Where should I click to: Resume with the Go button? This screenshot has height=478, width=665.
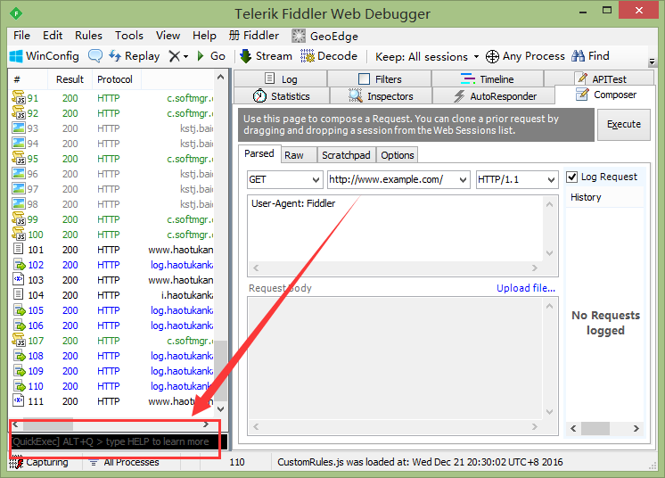coord(211,56)
